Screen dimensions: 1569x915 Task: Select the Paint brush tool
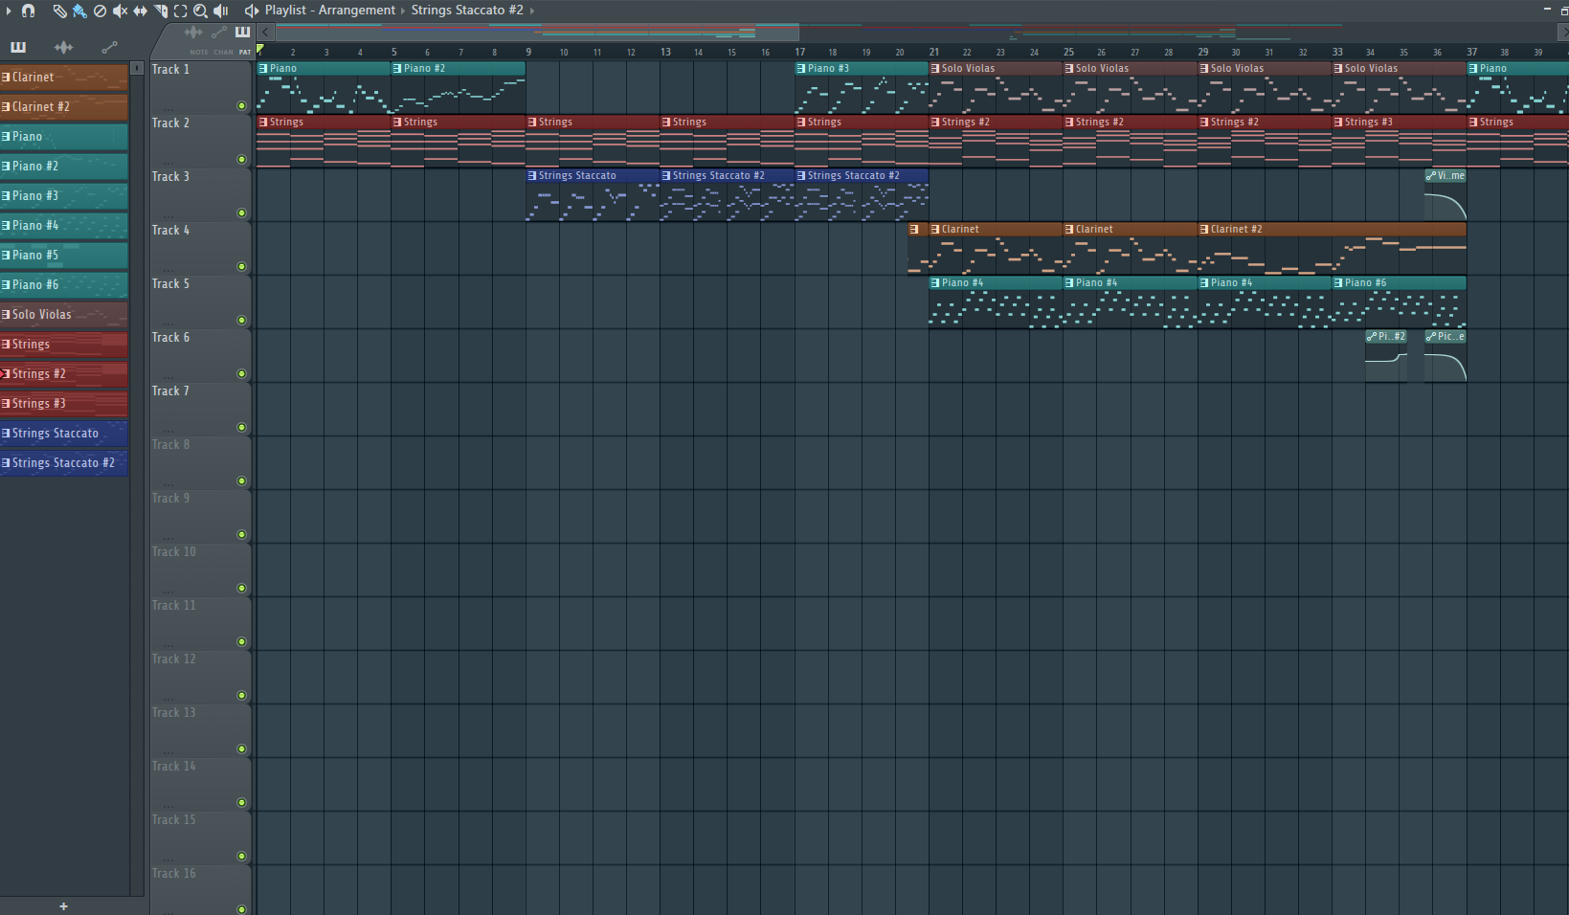pyautogui.click(x=79, y=11)
